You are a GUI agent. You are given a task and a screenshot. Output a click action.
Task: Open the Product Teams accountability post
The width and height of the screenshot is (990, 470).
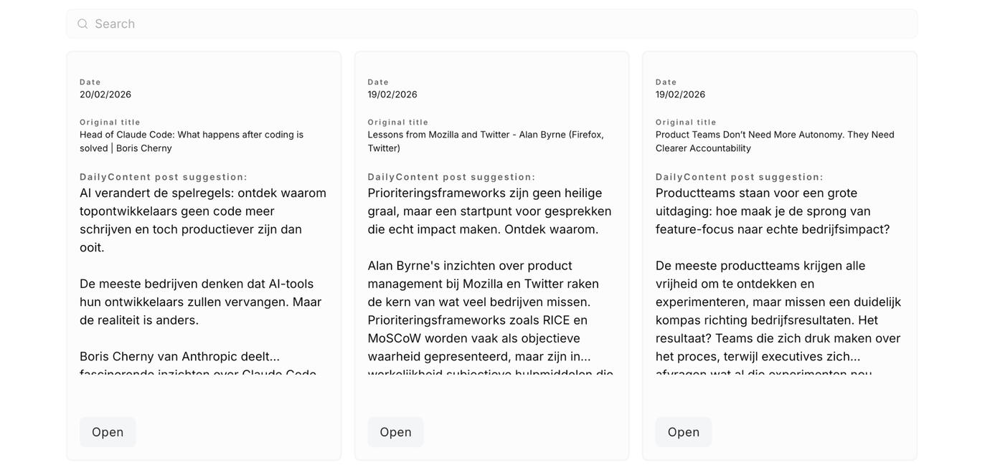683,432
